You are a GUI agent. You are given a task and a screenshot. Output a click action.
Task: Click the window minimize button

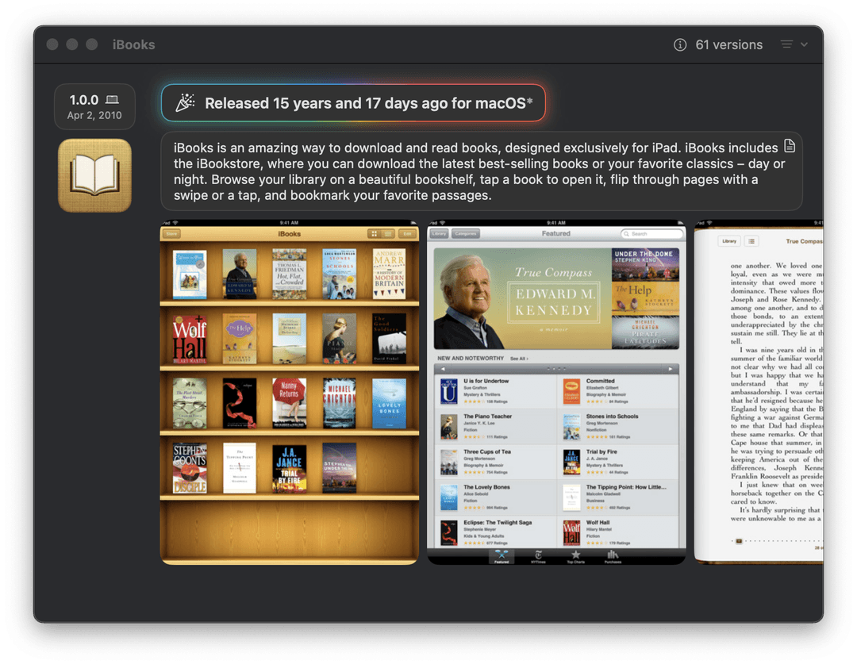click(72, 44)
